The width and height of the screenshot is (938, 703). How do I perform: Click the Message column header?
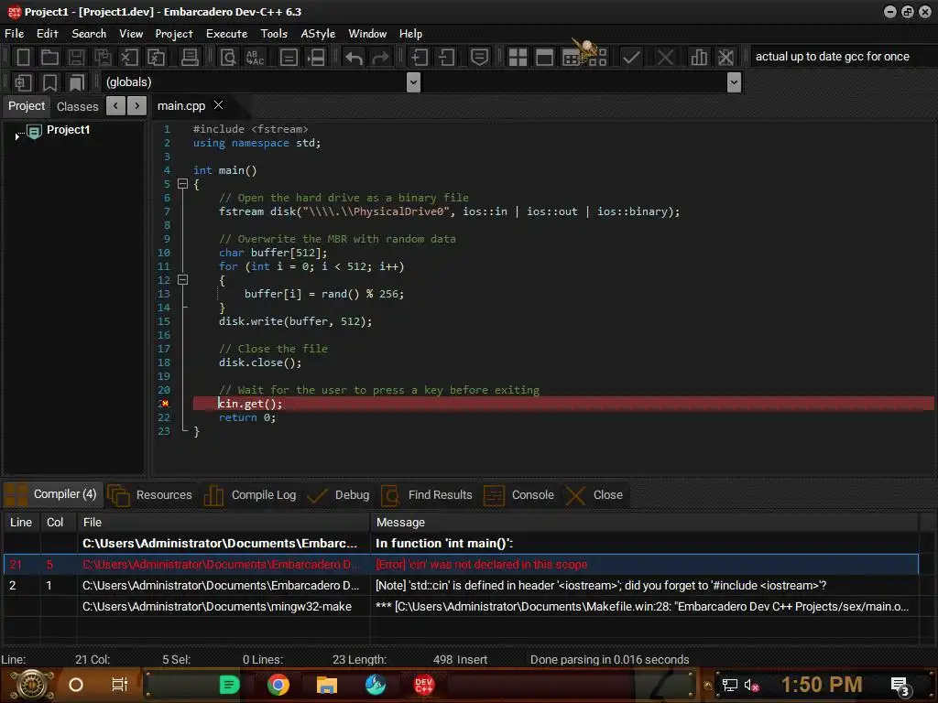point(644,523)
